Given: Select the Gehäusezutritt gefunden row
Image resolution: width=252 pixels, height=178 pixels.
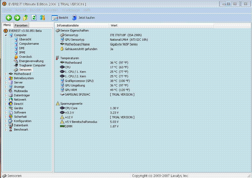Looking at the screenshot, I should tap(87, 49).
